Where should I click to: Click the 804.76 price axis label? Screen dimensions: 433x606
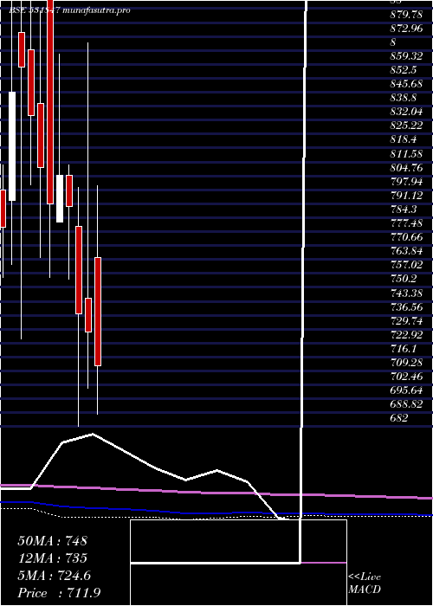click(x=406, y=168)
